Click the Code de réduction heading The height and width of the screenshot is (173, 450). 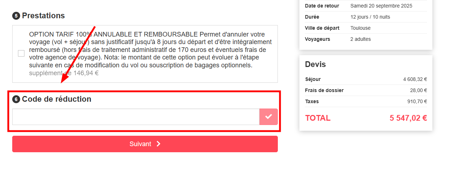(56, 99)
